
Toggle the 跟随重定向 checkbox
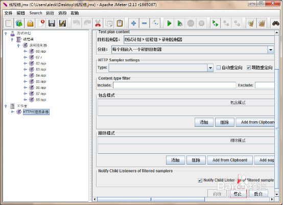[249, 67]
